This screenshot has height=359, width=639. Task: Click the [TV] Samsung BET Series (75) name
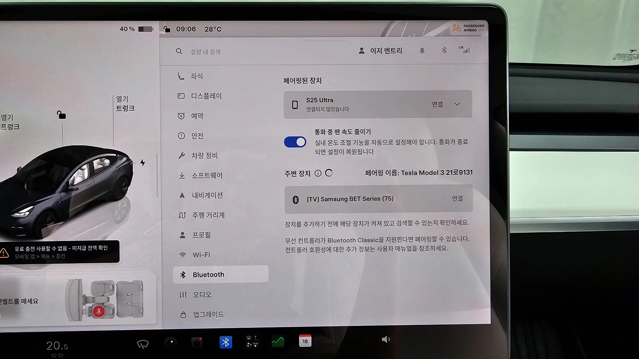click(350, 199)
